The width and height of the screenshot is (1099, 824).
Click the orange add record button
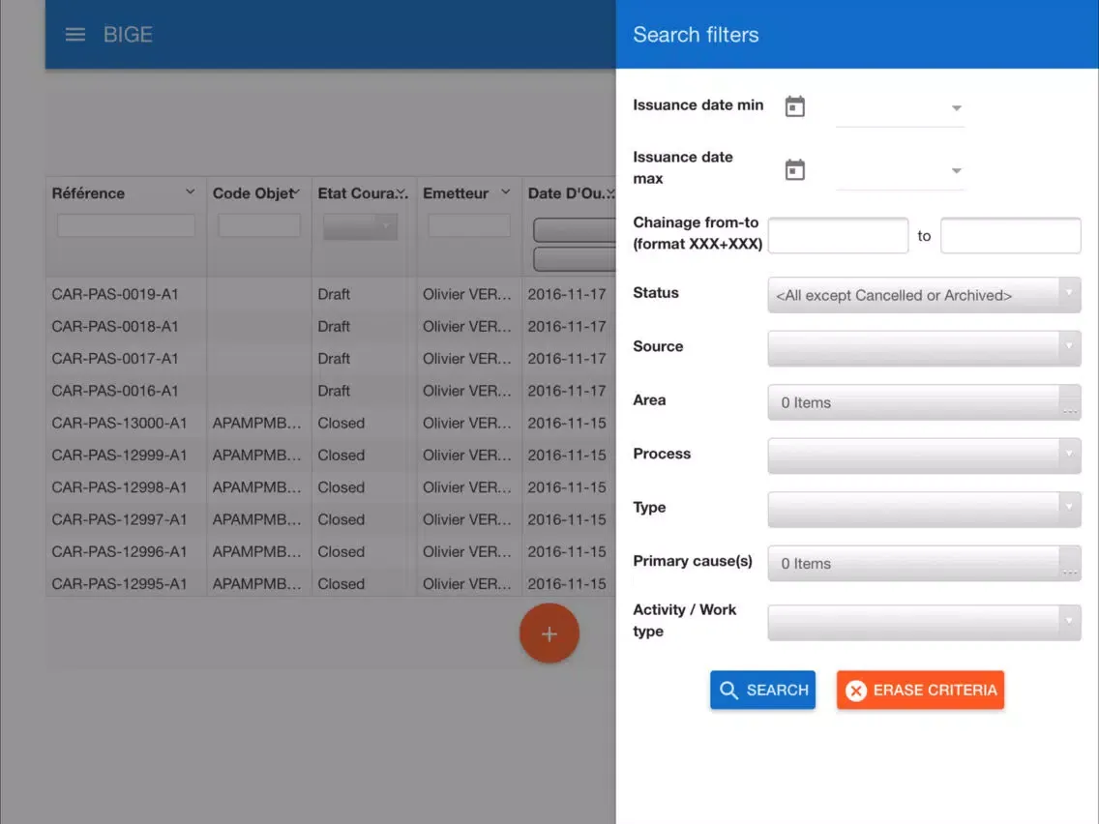[549, 634]
